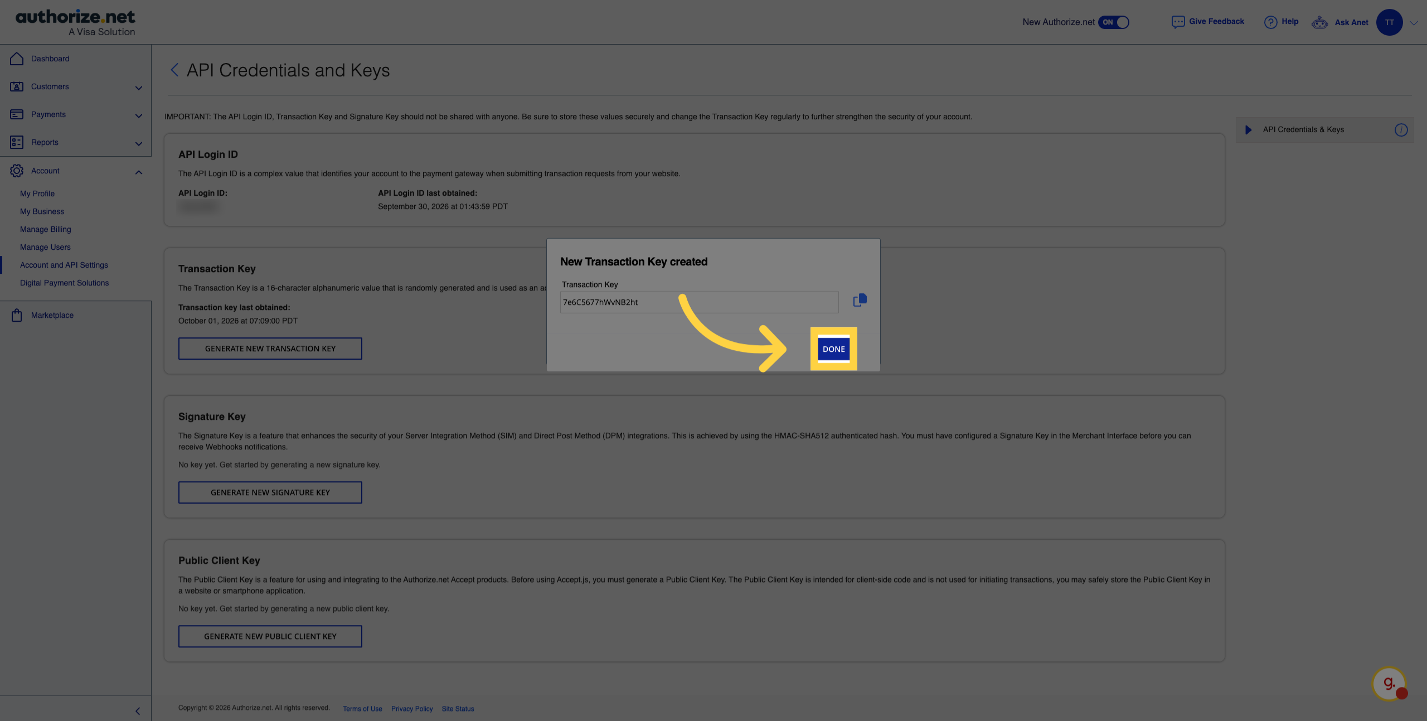Screen dimensions: 1427x721
Task: Open Manage Billing in the sidebar
Action: pyautogui.click(x=46, y=229)
